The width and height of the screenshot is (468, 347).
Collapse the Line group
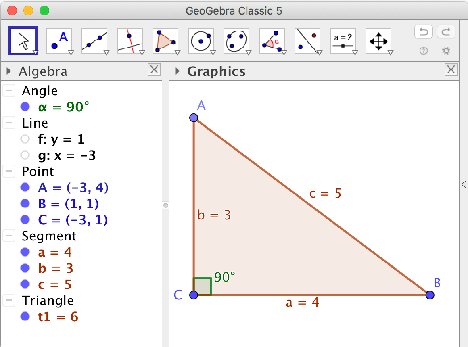[x=9, y=123]
